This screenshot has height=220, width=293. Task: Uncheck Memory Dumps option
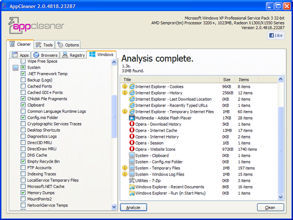pyautogui.click(x=23, y=192)
